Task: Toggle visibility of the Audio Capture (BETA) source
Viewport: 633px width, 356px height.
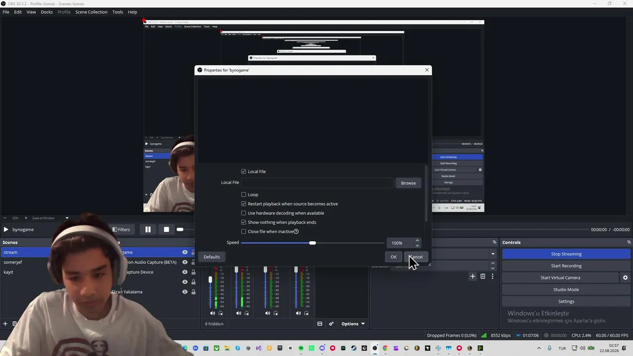Action: pyautogui.click(x=185, y=262)
